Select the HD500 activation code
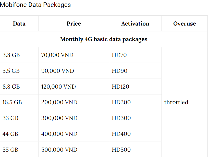 point(121,150)
